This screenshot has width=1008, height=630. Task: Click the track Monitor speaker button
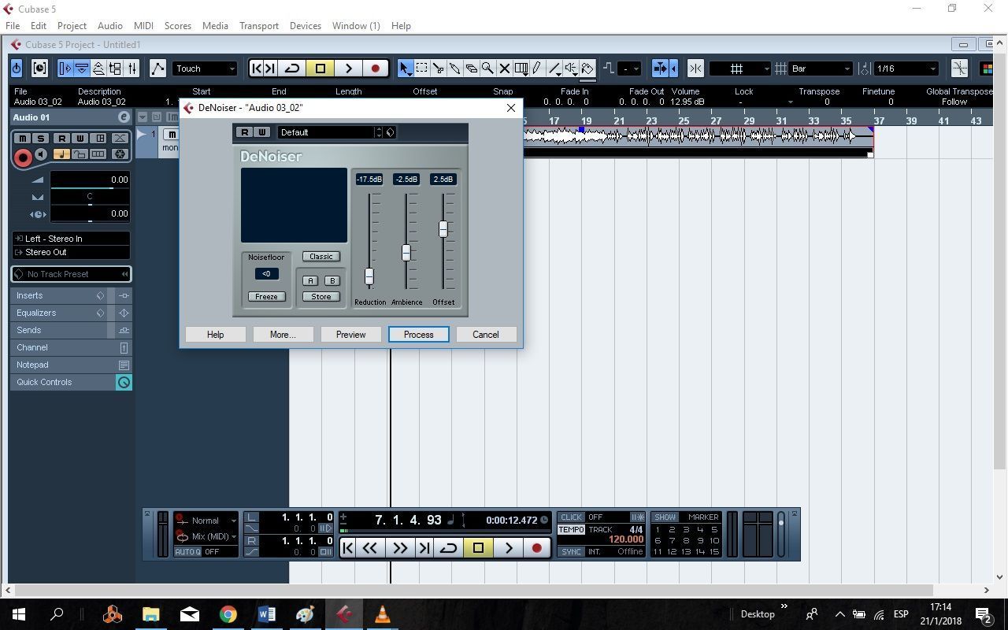[42, 154]
